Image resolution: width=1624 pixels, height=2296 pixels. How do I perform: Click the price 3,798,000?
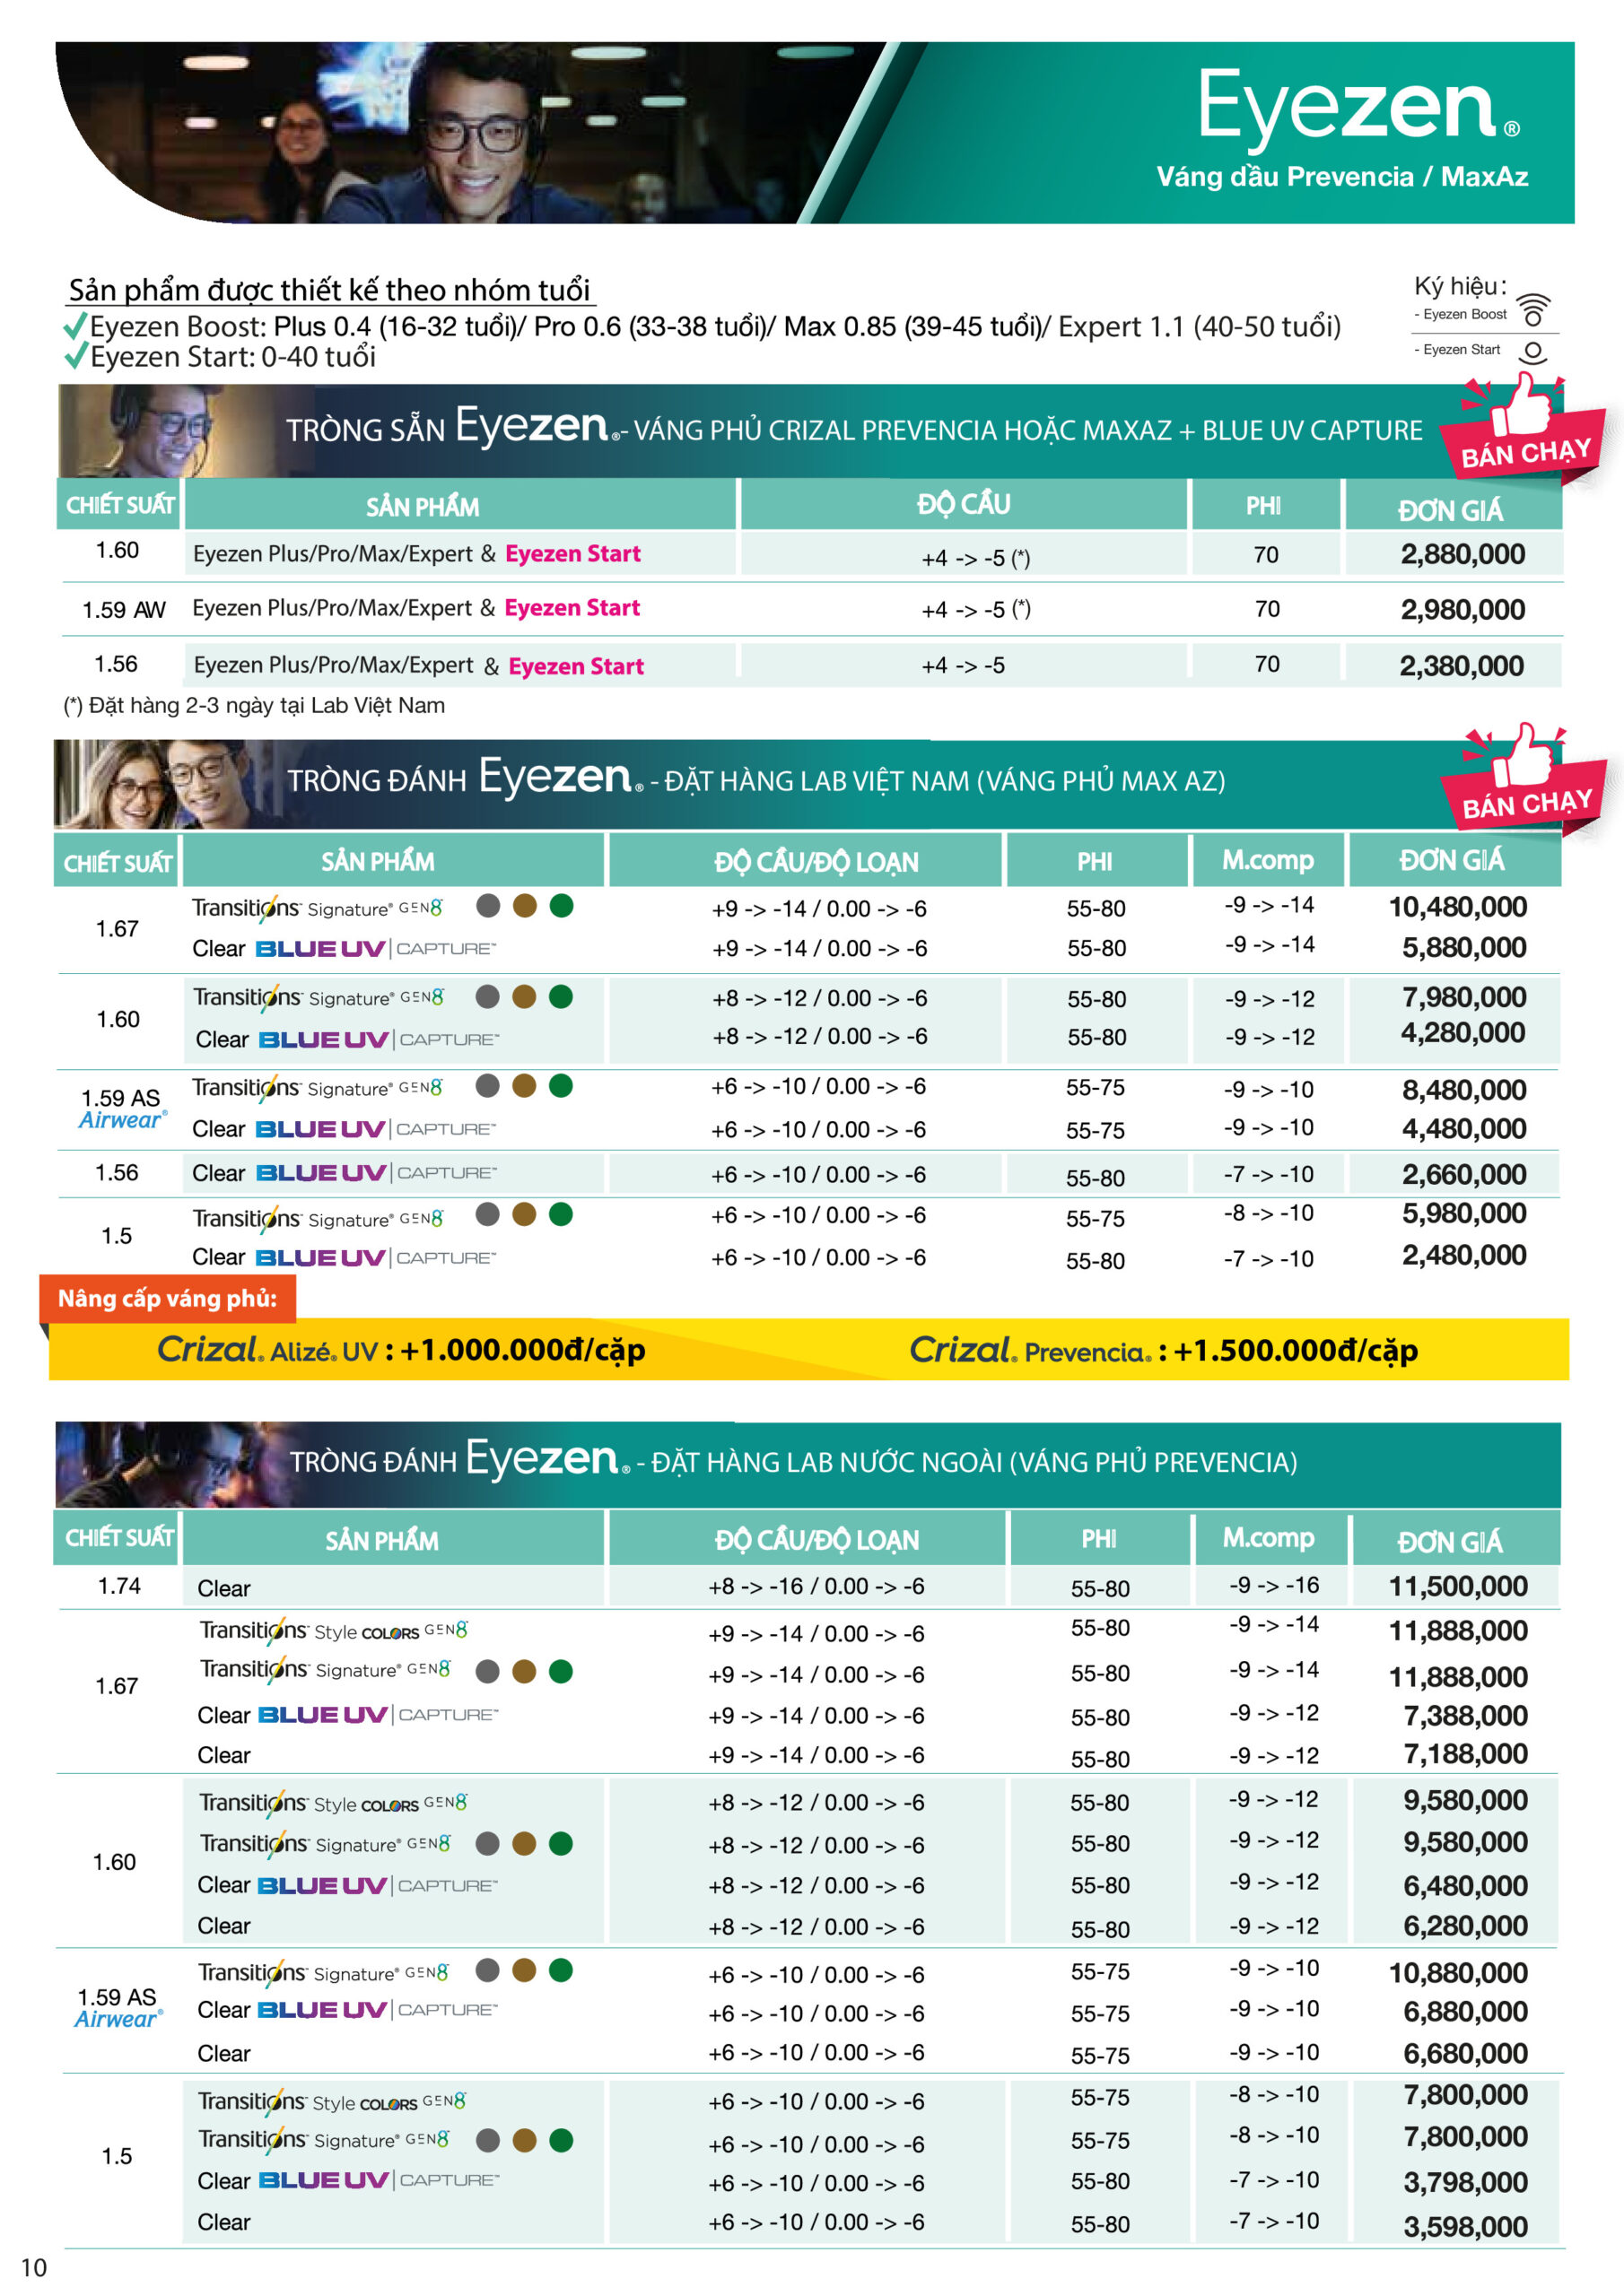[x=1466, y=2182]
